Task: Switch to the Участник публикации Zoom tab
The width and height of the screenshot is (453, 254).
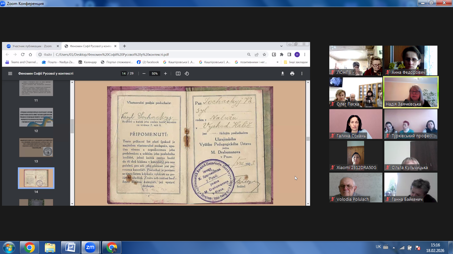Action: 32,46
